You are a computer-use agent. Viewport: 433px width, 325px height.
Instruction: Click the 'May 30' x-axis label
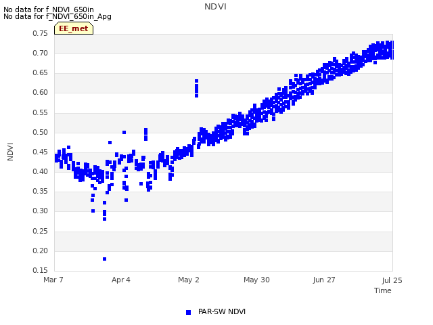pyautogui.click(x=256, y=280)
